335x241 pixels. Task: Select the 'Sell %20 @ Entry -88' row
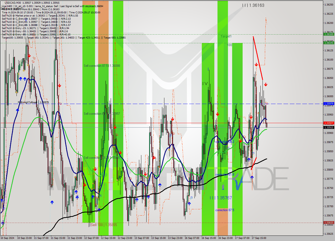[36, 34]
